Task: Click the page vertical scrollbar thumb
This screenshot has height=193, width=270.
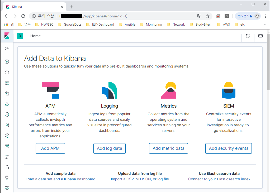Action: (x=268, y=62)
